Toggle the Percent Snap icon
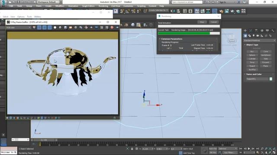 [x=133, y=11]
